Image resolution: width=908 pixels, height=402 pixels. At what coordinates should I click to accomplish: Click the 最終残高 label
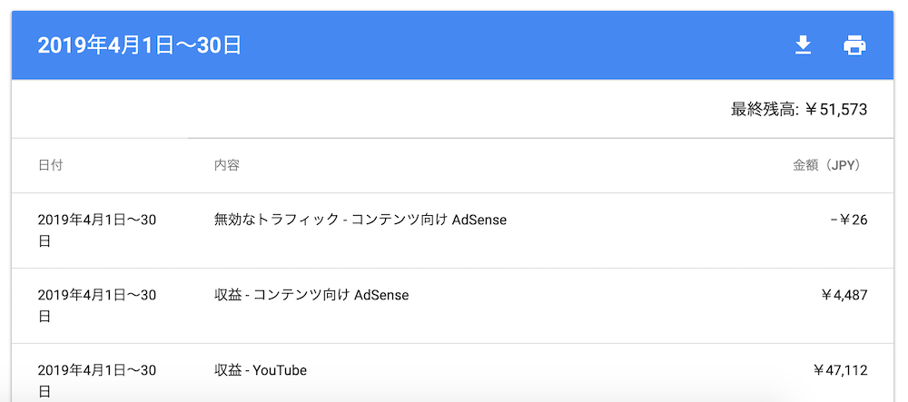point(765,109)
